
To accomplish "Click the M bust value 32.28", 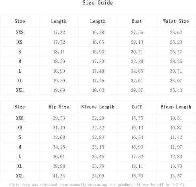I will pyautogui.click(x=137, y=61).
